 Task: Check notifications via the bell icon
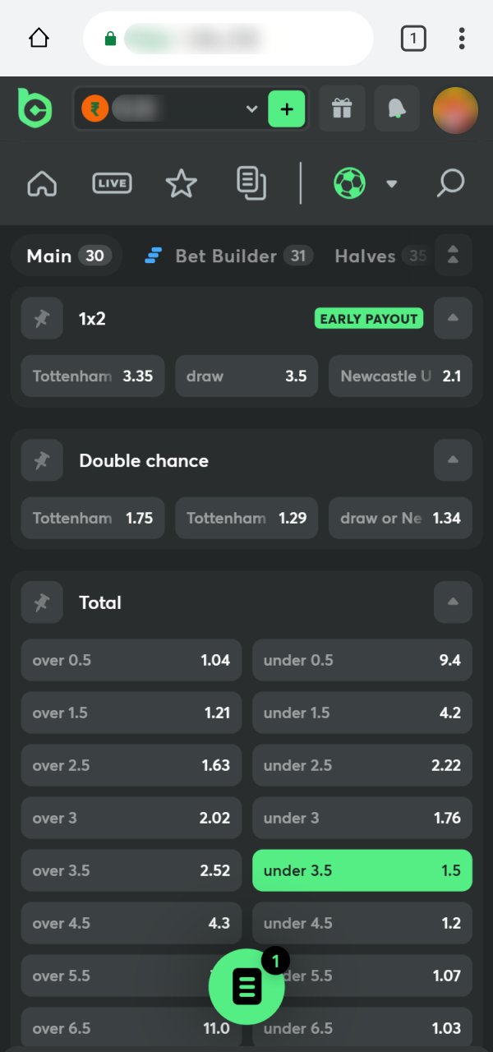tap(397, 108)
